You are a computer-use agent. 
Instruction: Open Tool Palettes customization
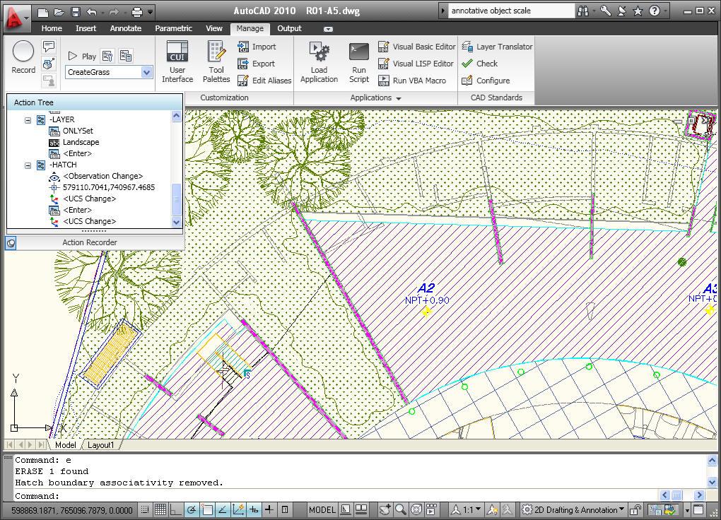point(216,61)
